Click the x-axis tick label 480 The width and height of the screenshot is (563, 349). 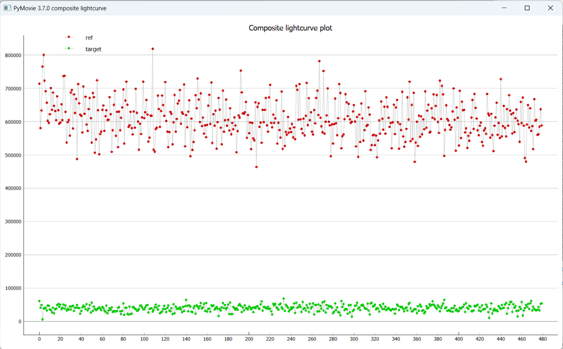[x=543, y=339]
